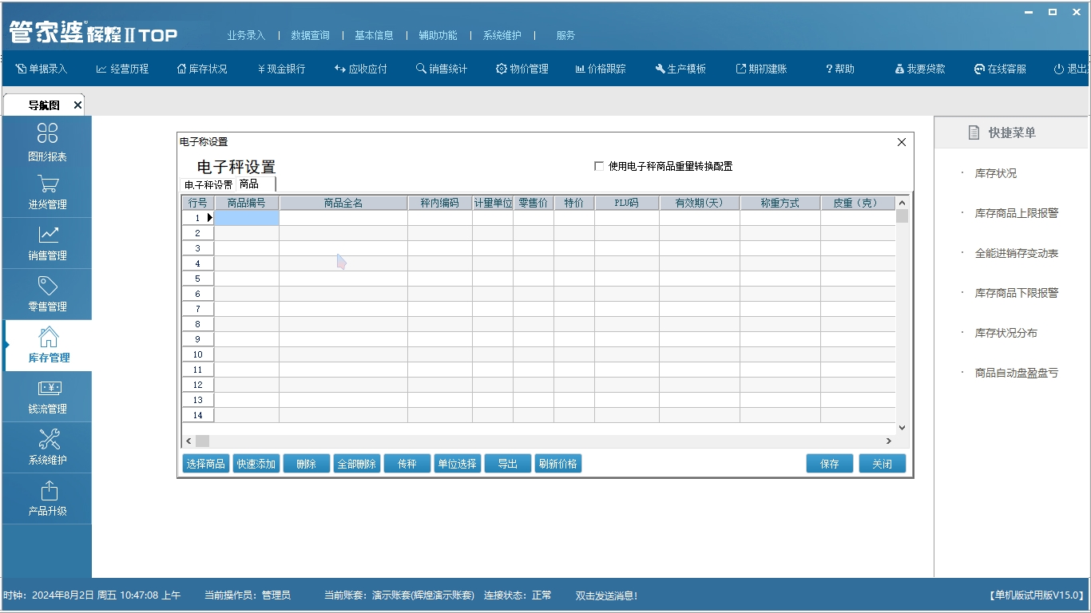Open 图形报表 in the left sidebar
The image size is (1091, 613).
tap(47, 142)
